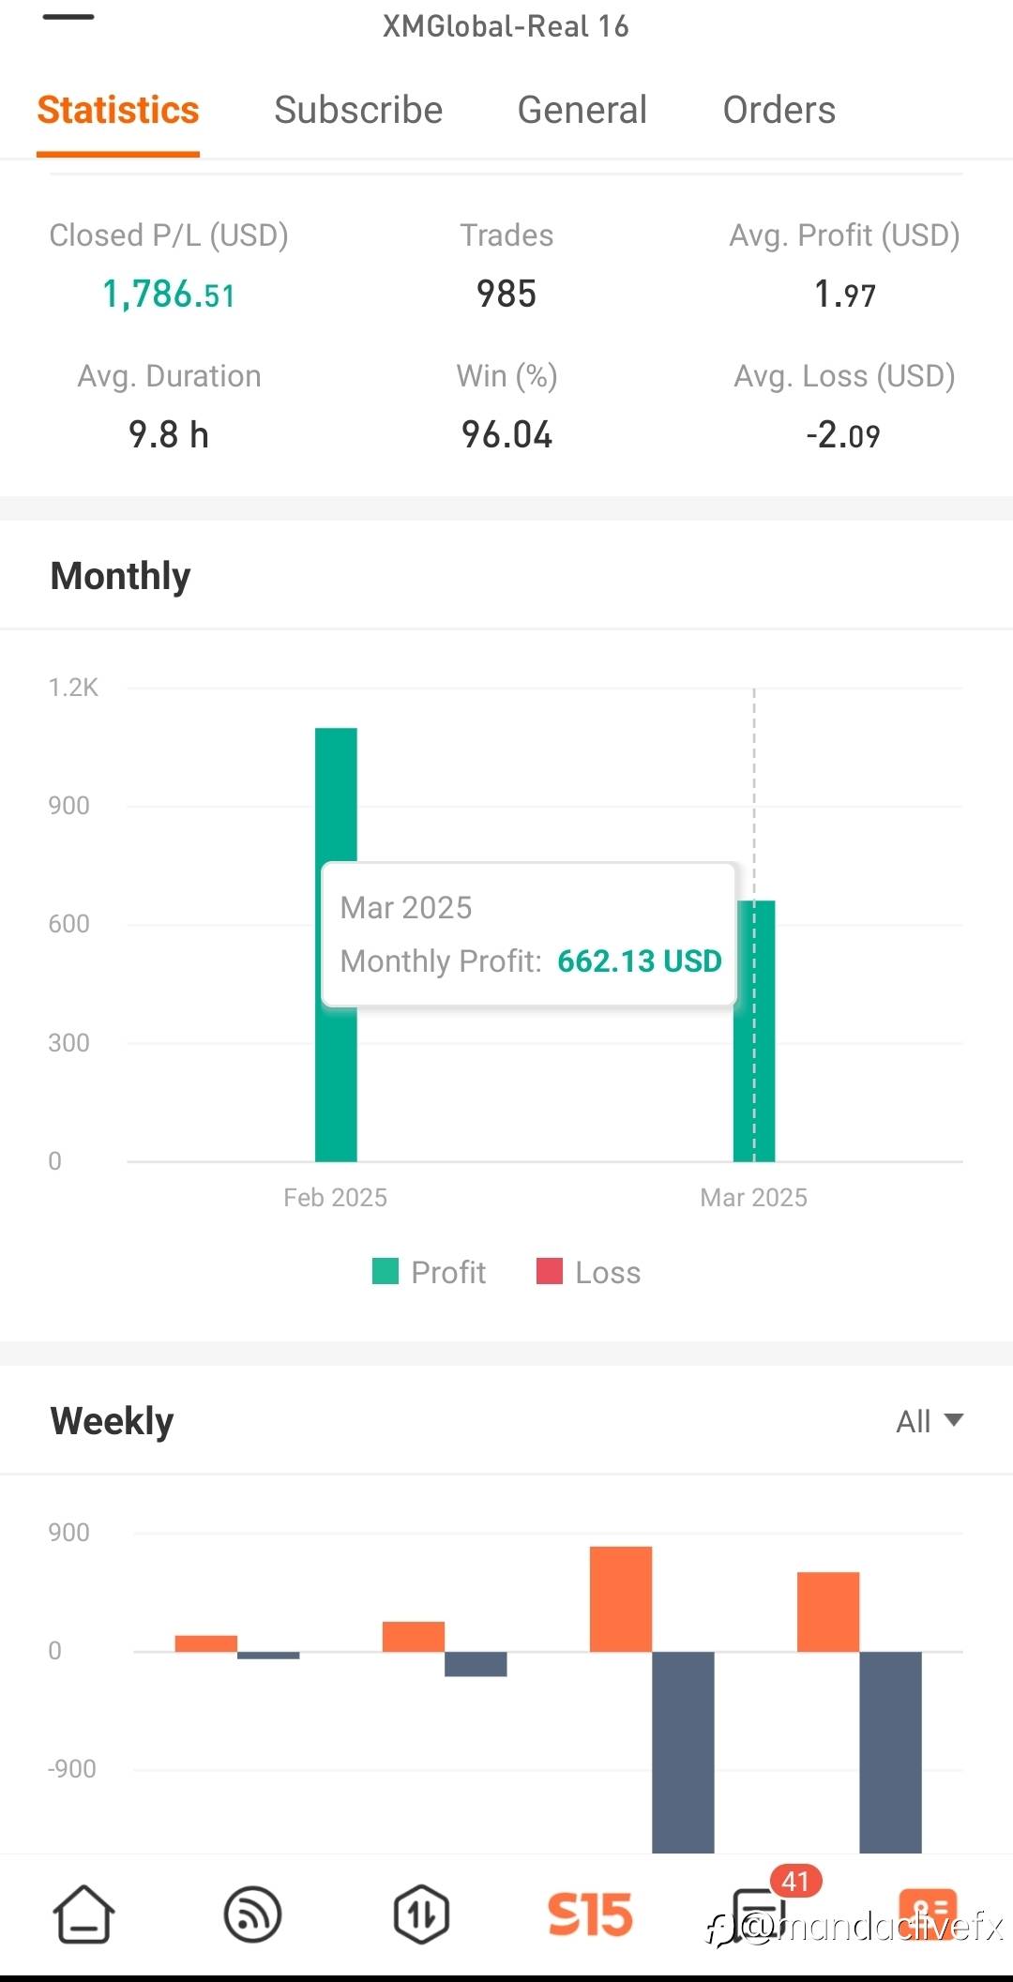This screenshot has width=1013, height=1982.
Task: Tap the top-left menu bar icon
Action: coord(68,17)
